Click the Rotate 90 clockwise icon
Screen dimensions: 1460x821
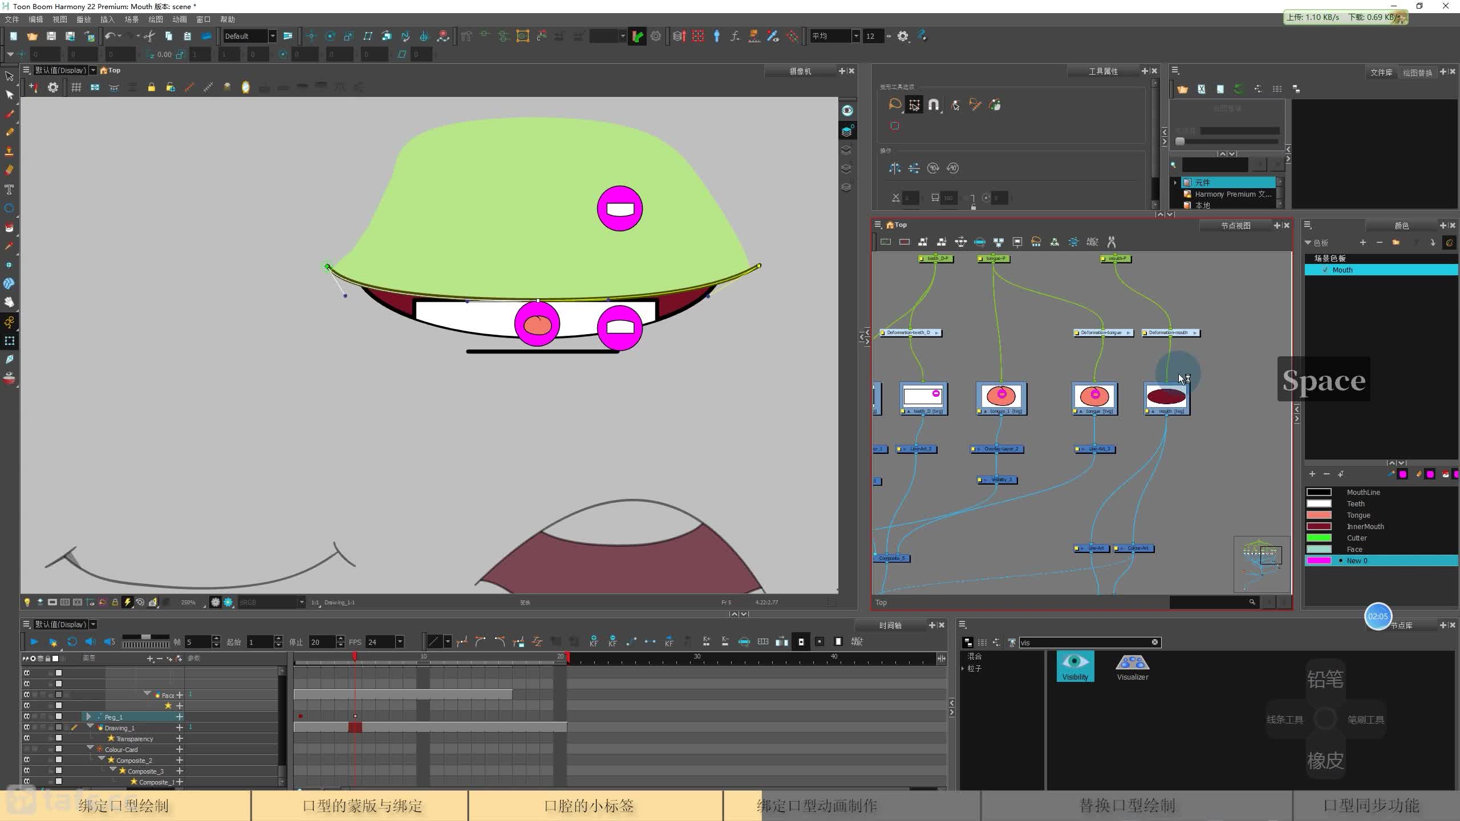tap(933, 168)
